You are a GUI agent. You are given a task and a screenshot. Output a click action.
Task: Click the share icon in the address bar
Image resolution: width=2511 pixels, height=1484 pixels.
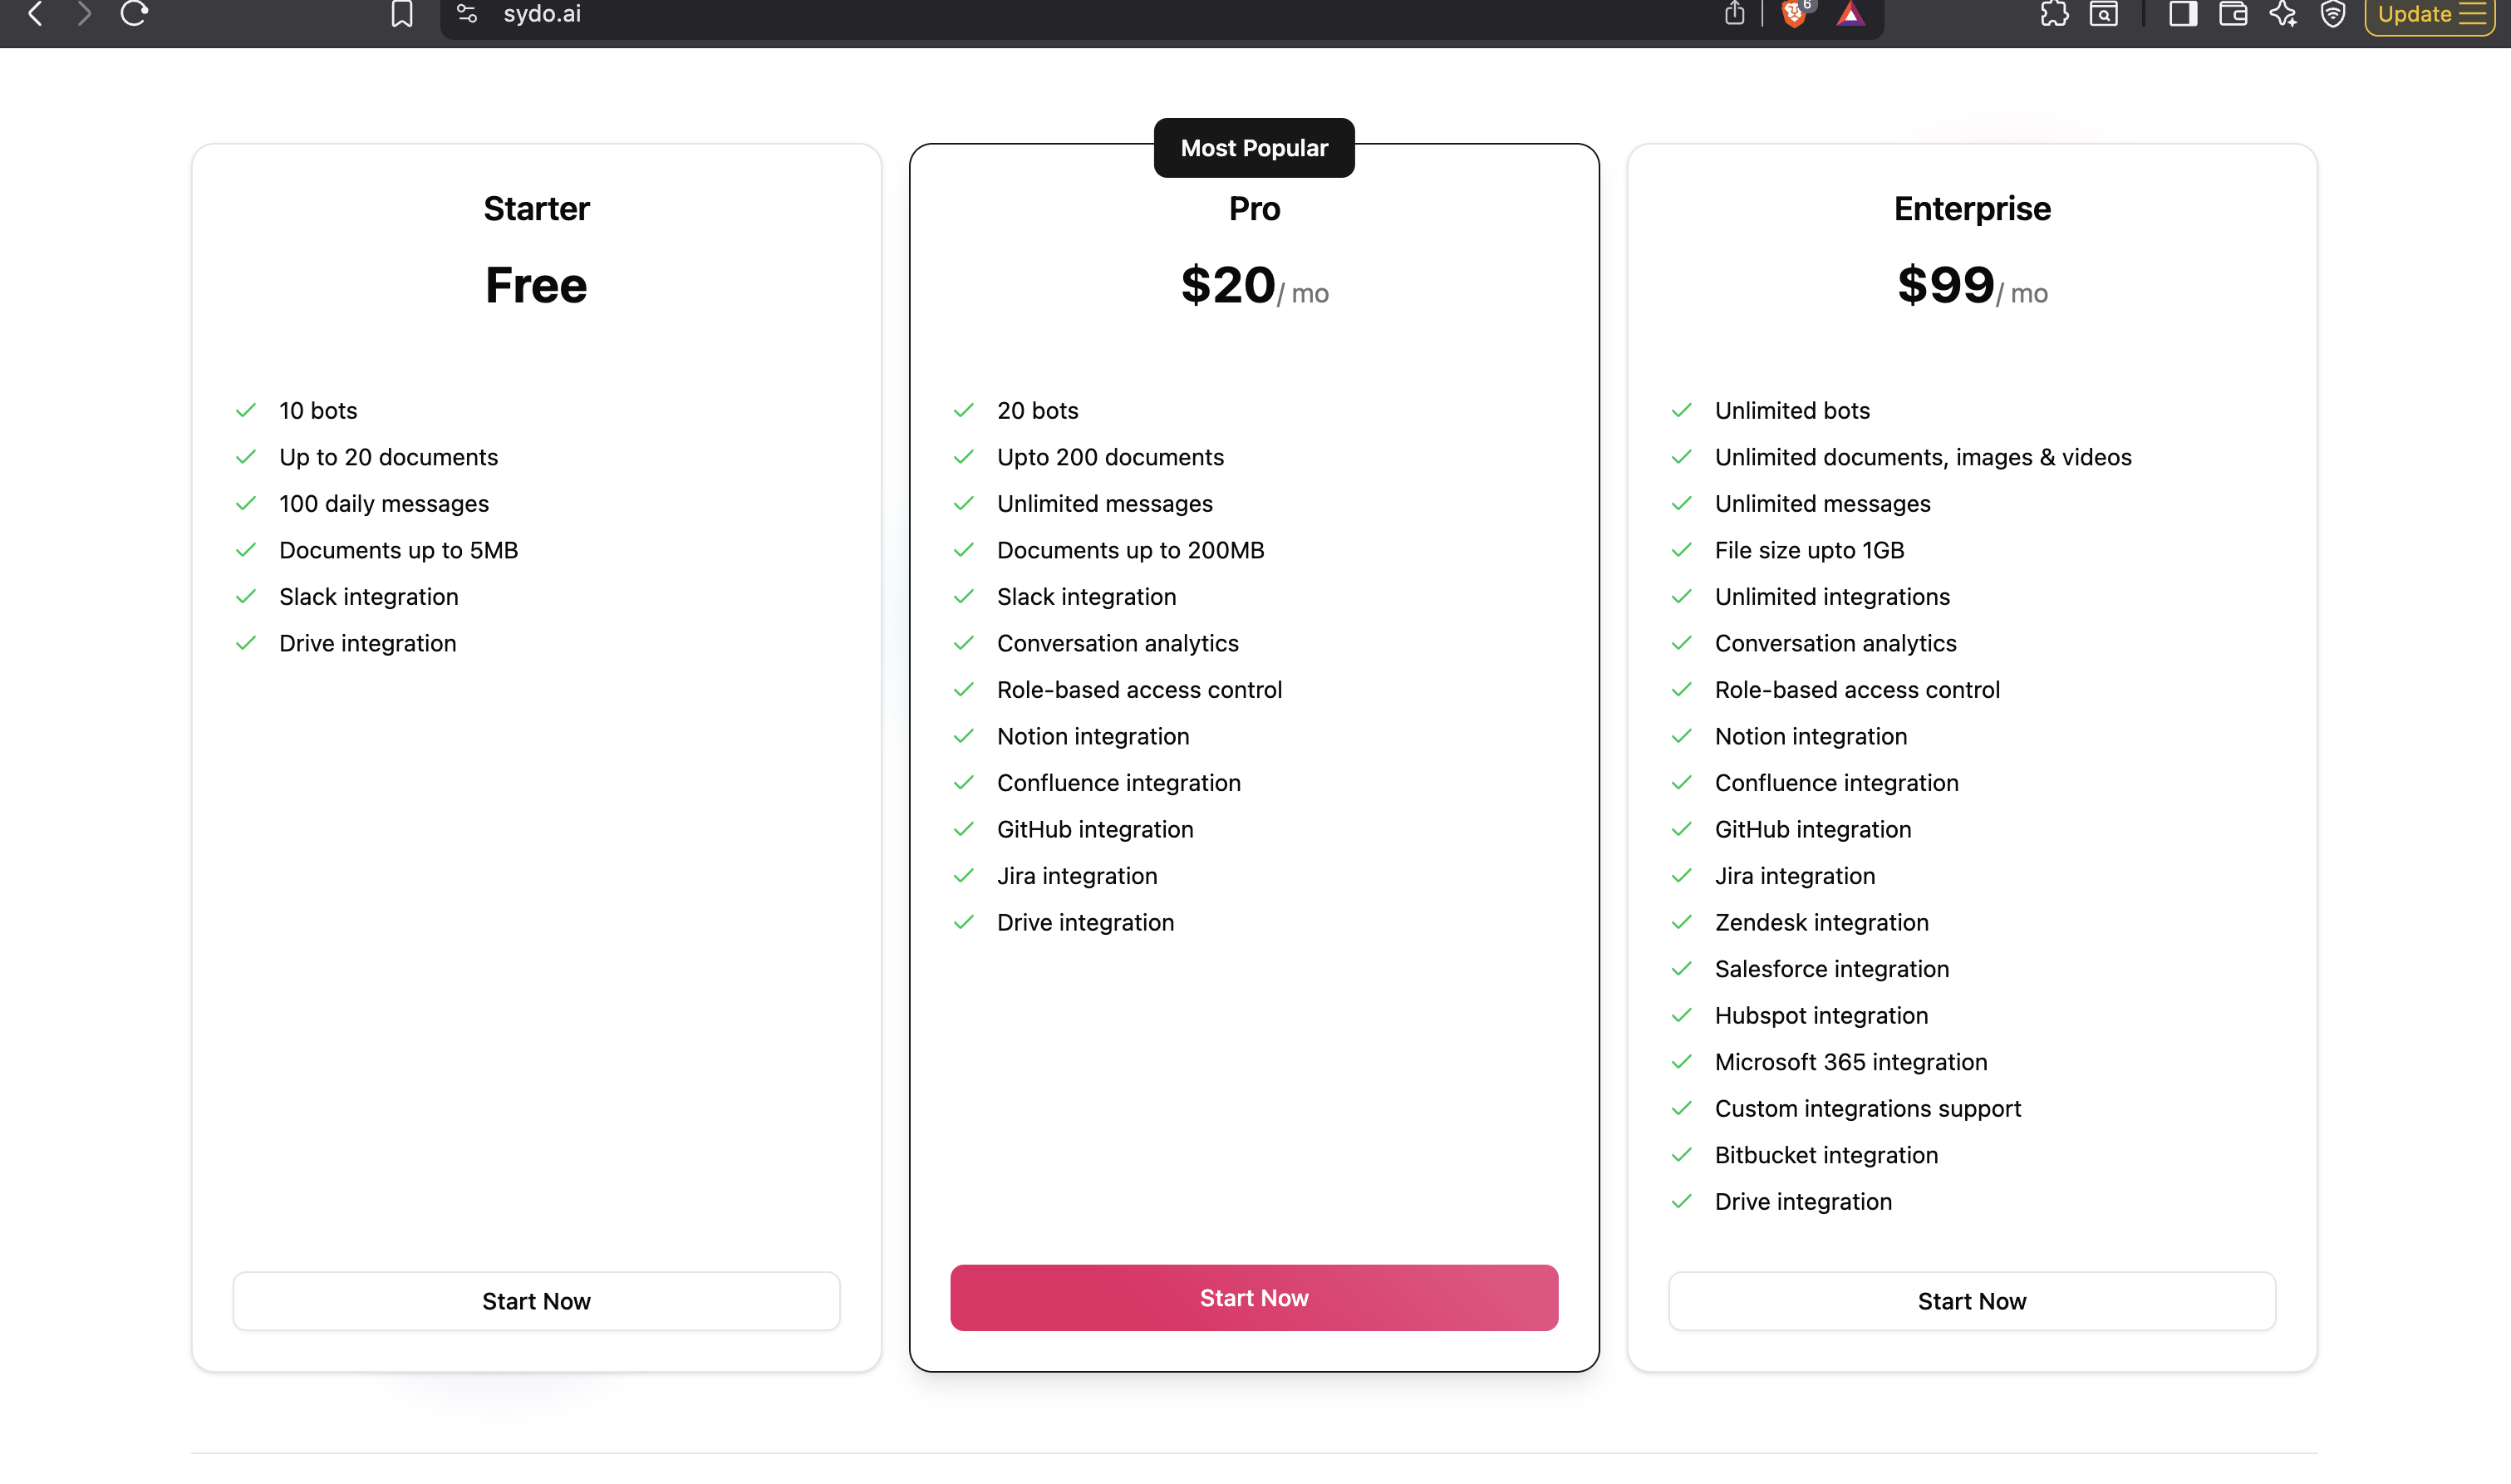[x=1735, y=13]
